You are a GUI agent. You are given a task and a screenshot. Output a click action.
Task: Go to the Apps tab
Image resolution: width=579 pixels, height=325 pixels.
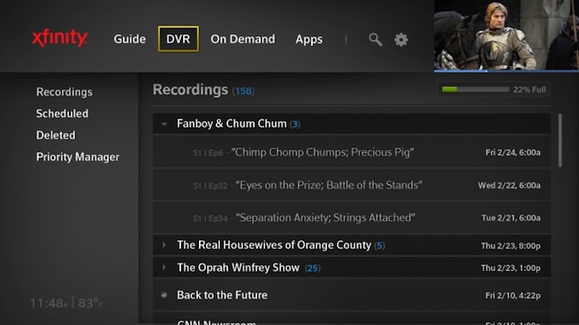coord(309,39)
